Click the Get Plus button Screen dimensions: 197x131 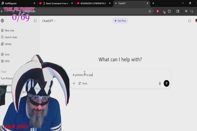click(120, 21)
